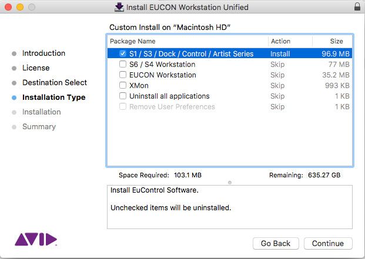
Task: Click the Size column header
Action: (336, 41)
